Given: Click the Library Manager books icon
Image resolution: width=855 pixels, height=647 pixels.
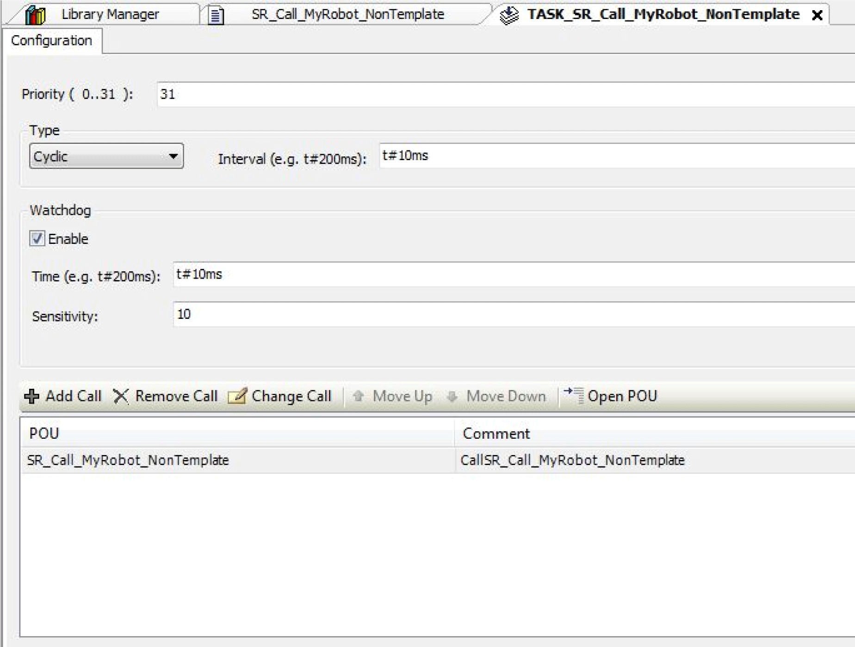Looking at the screenshot, I should click(35, 15).
